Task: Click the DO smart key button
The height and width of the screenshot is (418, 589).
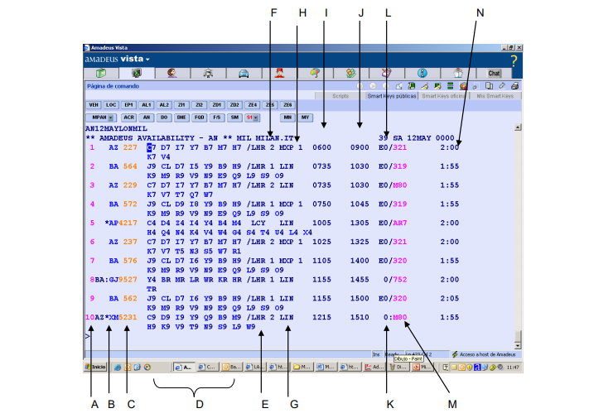Action: (x=164, y=118)
